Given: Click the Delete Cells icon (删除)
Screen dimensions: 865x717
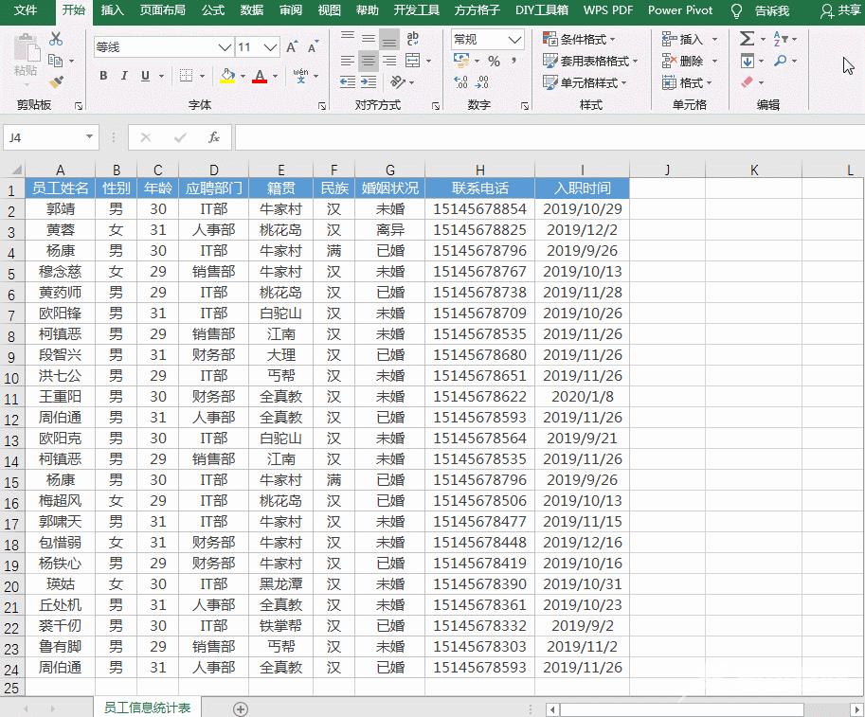Looking at the screenshot, I should pyautogui.click(x=666, y=60).
